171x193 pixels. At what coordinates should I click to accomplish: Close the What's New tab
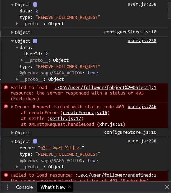69,187
